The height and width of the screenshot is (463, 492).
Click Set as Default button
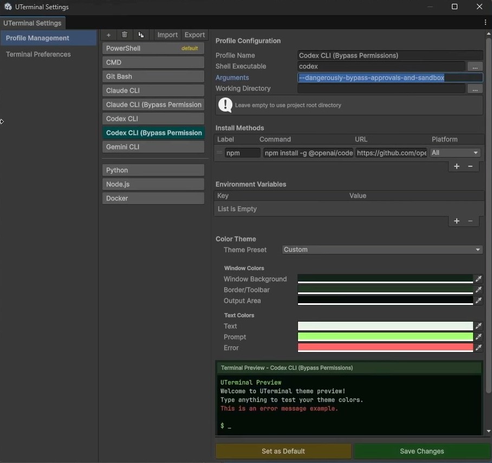[283, 451]
